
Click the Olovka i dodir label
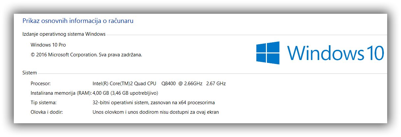46,112
